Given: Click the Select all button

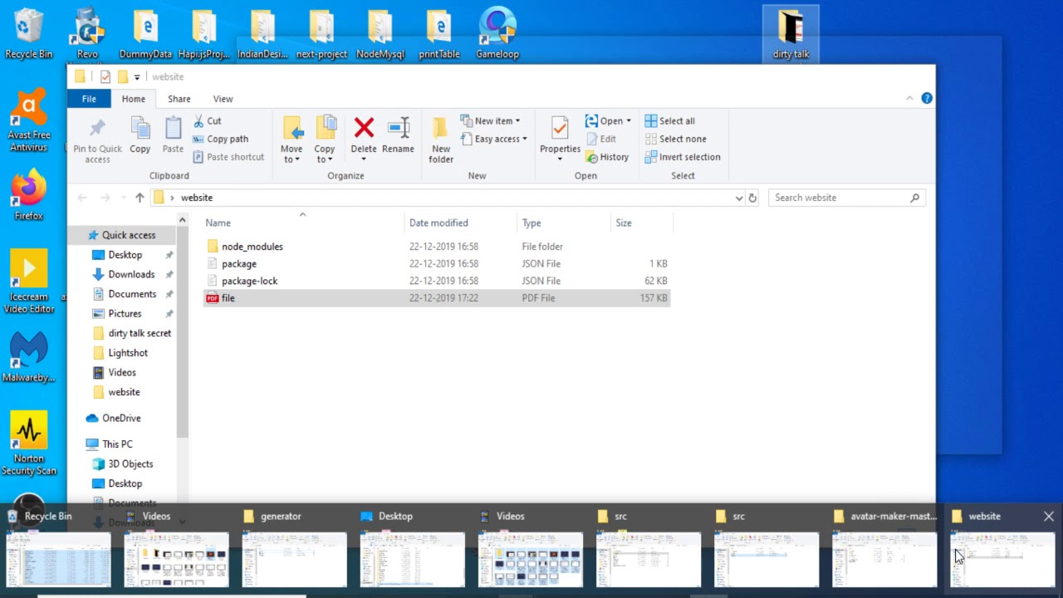Looking at the screenshot, I should (669, 121).
